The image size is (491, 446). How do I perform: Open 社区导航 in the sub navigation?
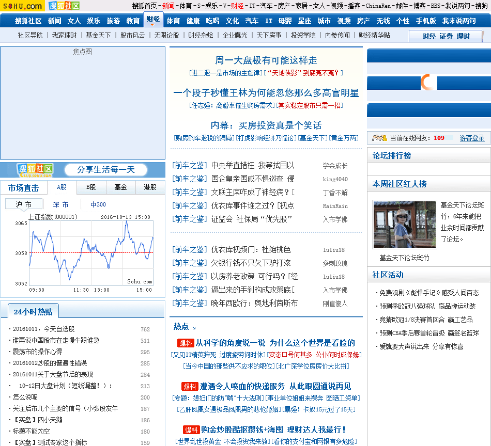pyautogui.click(x=30, y=35)
